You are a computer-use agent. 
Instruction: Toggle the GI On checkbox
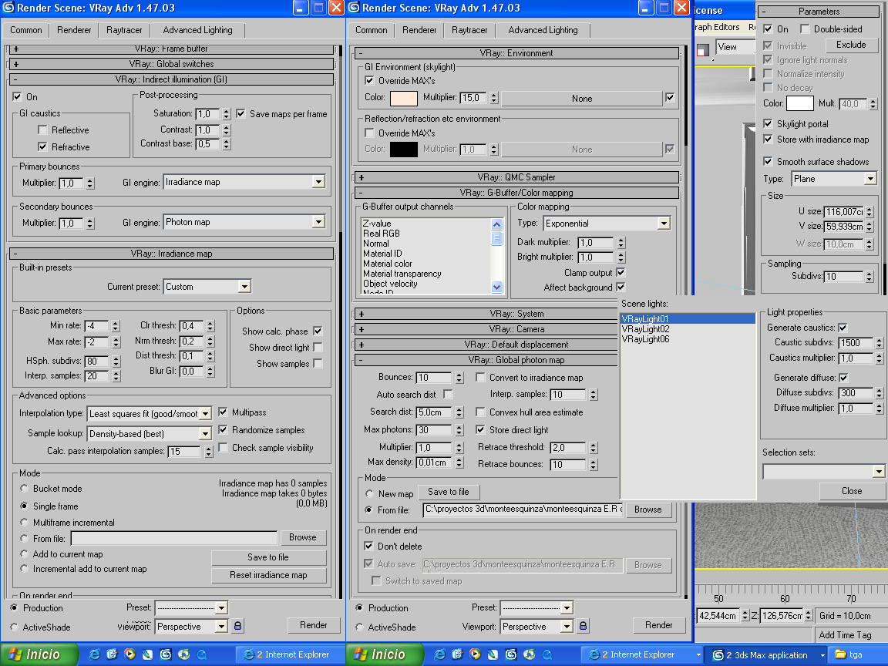tap(18, 97)
